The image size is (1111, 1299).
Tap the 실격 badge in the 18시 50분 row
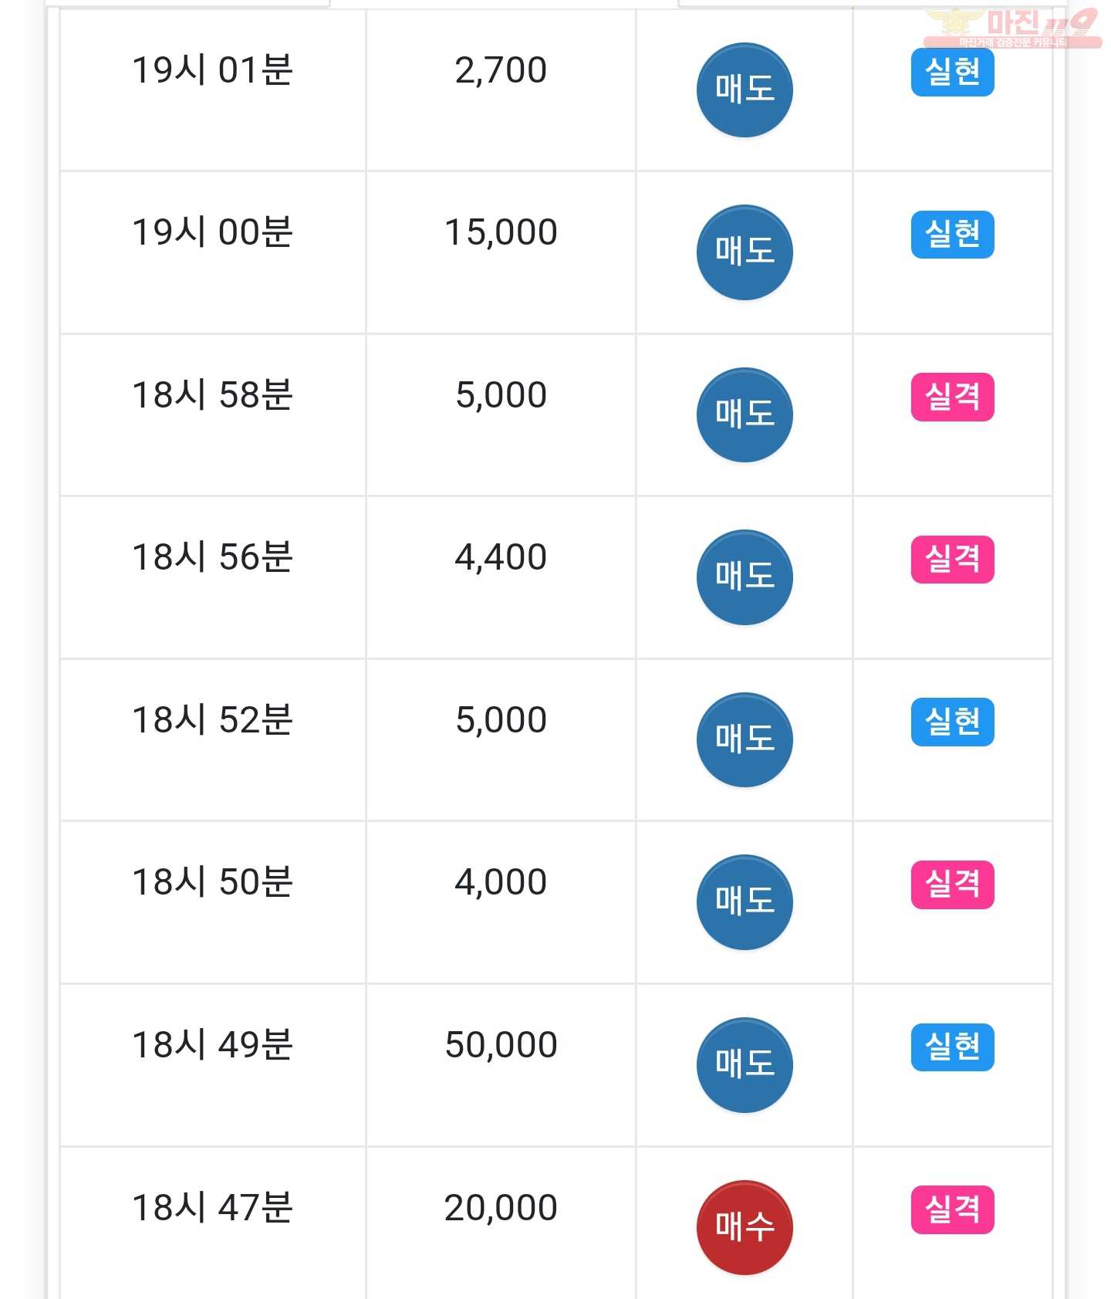pos(952,885)
